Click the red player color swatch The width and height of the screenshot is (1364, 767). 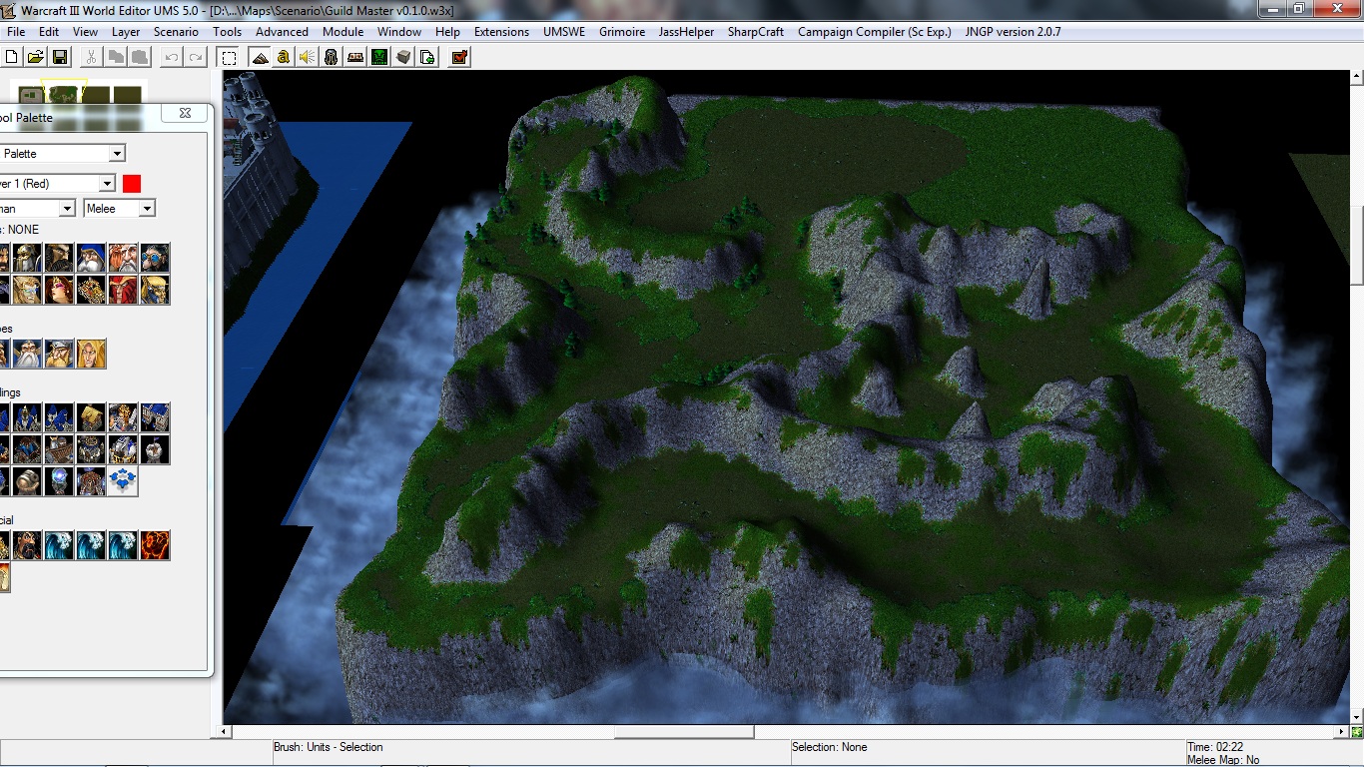(132, 183)
